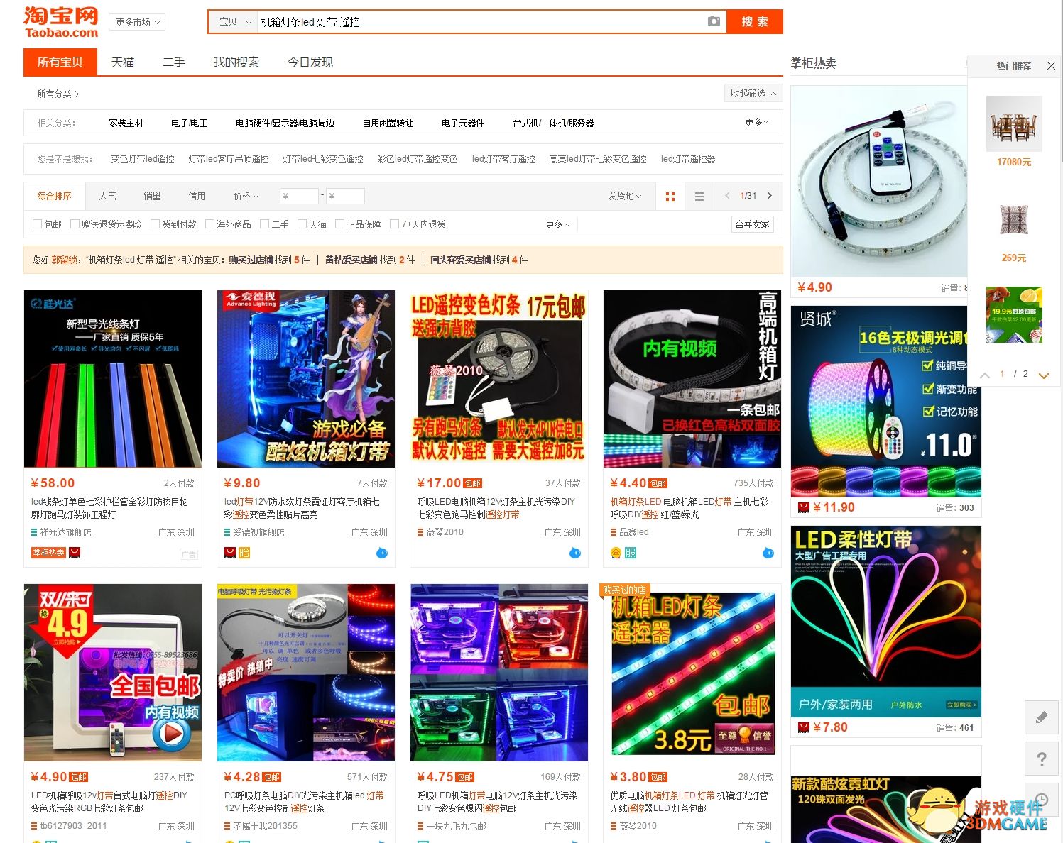Click Wangwang chat icon on ¥17.00 item
The height and width of the screenshot is (843, 1063).
pos(574,553)
